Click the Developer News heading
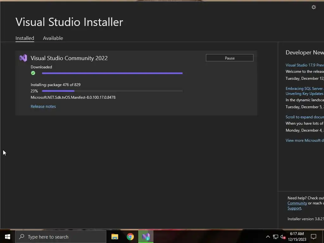Screen dimensions: 324x243 tap(305, 53)
